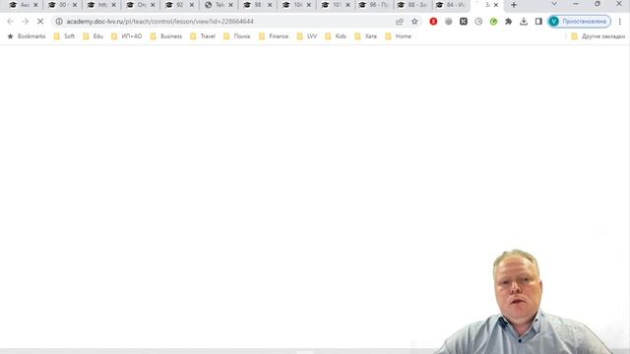
Task: Switch to the tab labeled 84 - И
Action: click(451, 5)
